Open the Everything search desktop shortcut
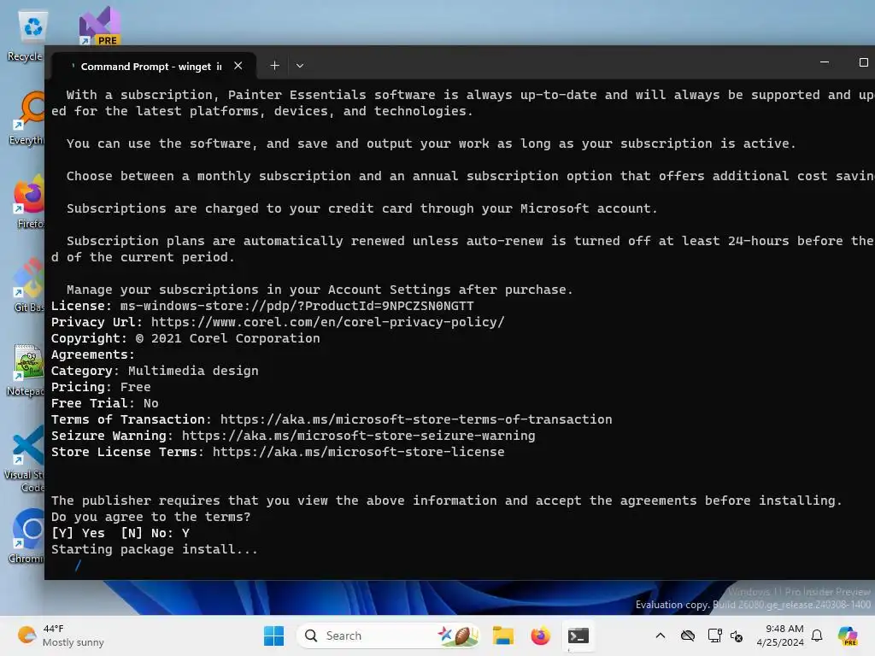875x656 pixels. click(x=26, y=118)
